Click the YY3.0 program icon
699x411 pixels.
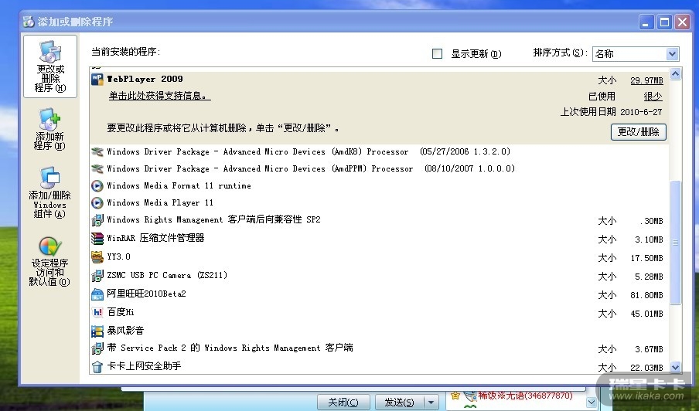click(97, 257)
